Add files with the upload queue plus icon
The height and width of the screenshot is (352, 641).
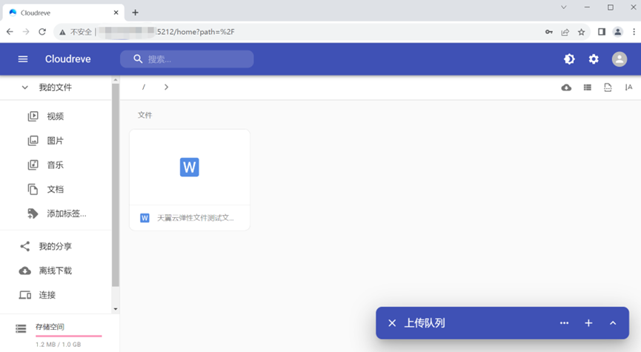click(x=588, y=323)
